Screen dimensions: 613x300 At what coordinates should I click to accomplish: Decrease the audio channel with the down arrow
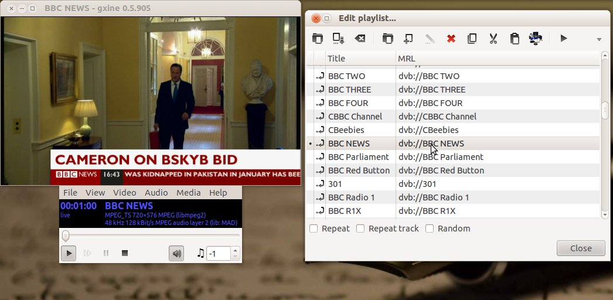[235, 257]
